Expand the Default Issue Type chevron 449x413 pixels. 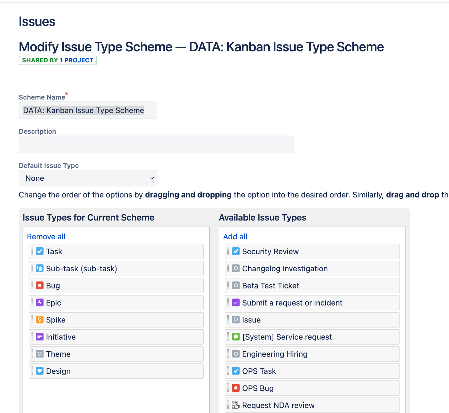[x=151, y=178]
